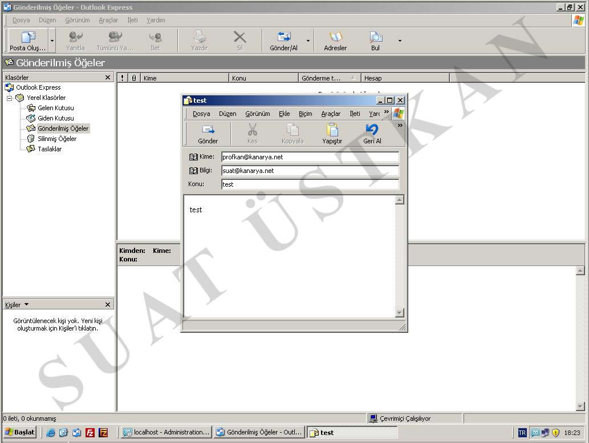
Task: Open Internet Explorer quick launch icon
Action: (x=50, y=433)
